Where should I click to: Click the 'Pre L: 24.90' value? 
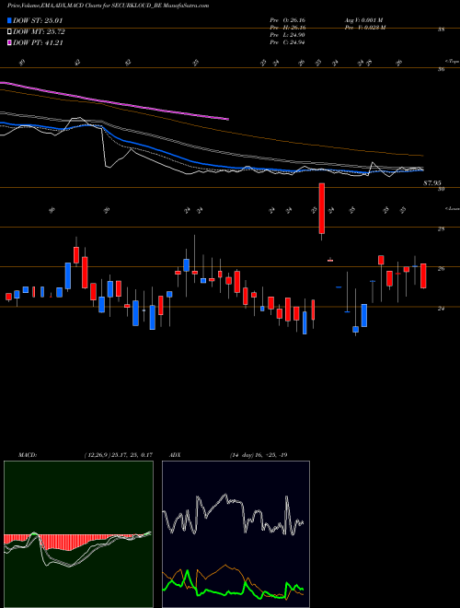pos(288,35)
